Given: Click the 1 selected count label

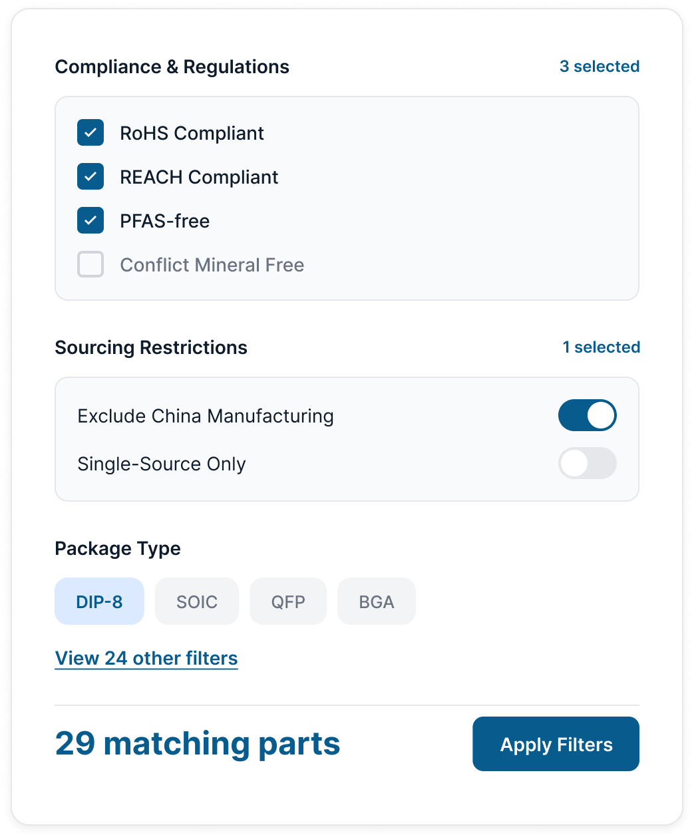Looking at the screenshot, I should [601, 347].
